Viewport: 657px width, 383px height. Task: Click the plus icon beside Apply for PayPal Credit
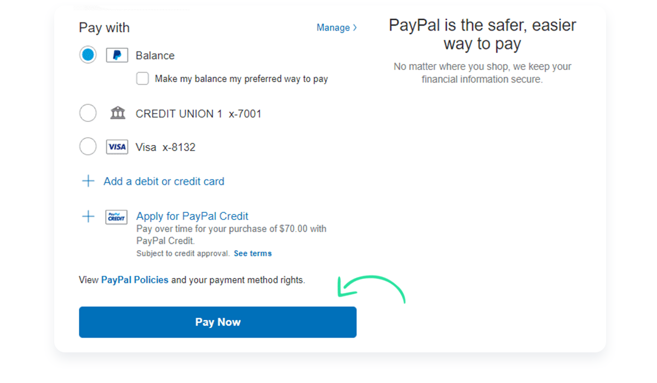88,217
